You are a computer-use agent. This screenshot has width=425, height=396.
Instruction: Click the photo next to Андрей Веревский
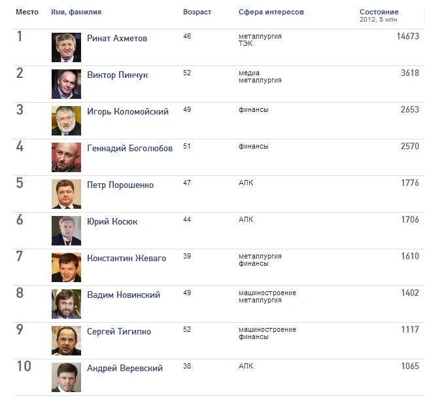click(66, 377)
